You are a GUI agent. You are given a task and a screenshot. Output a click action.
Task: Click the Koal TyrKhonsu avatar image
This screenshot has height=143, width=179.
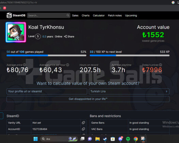(16, 32)
